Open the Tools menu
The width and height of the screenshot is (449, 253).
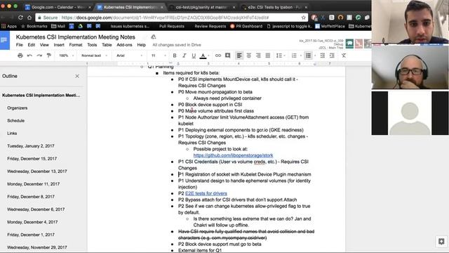tap(92, 45)
